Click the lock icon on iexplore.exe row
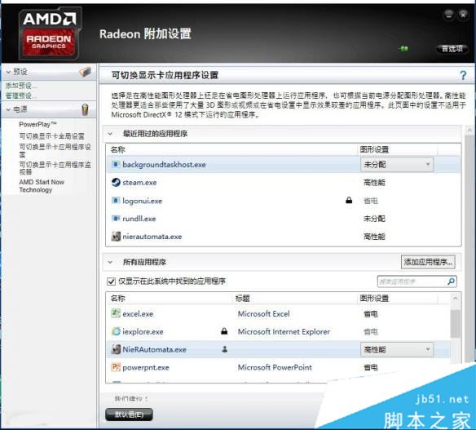The image size is (476, 430). (x=224, y=331)
